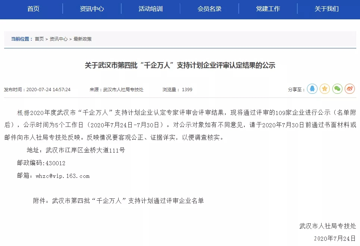Image resolution: width=360 pixels, height=246 pixels.
Task: Select 会员名录 in the navigation bar
Action: coord(209,9)
